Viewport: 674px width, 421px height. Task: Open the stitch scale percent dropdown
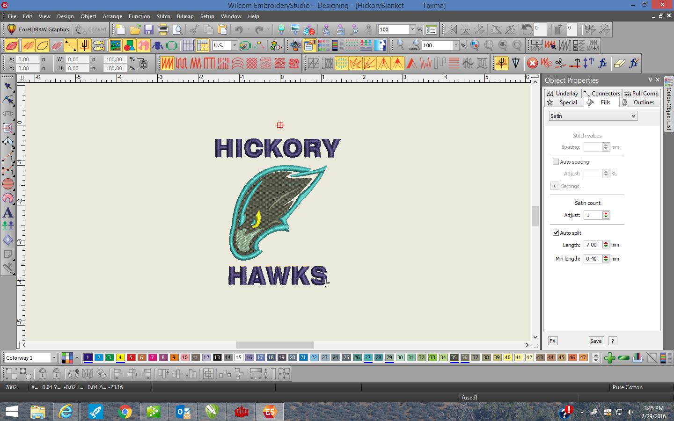point(412,29)
